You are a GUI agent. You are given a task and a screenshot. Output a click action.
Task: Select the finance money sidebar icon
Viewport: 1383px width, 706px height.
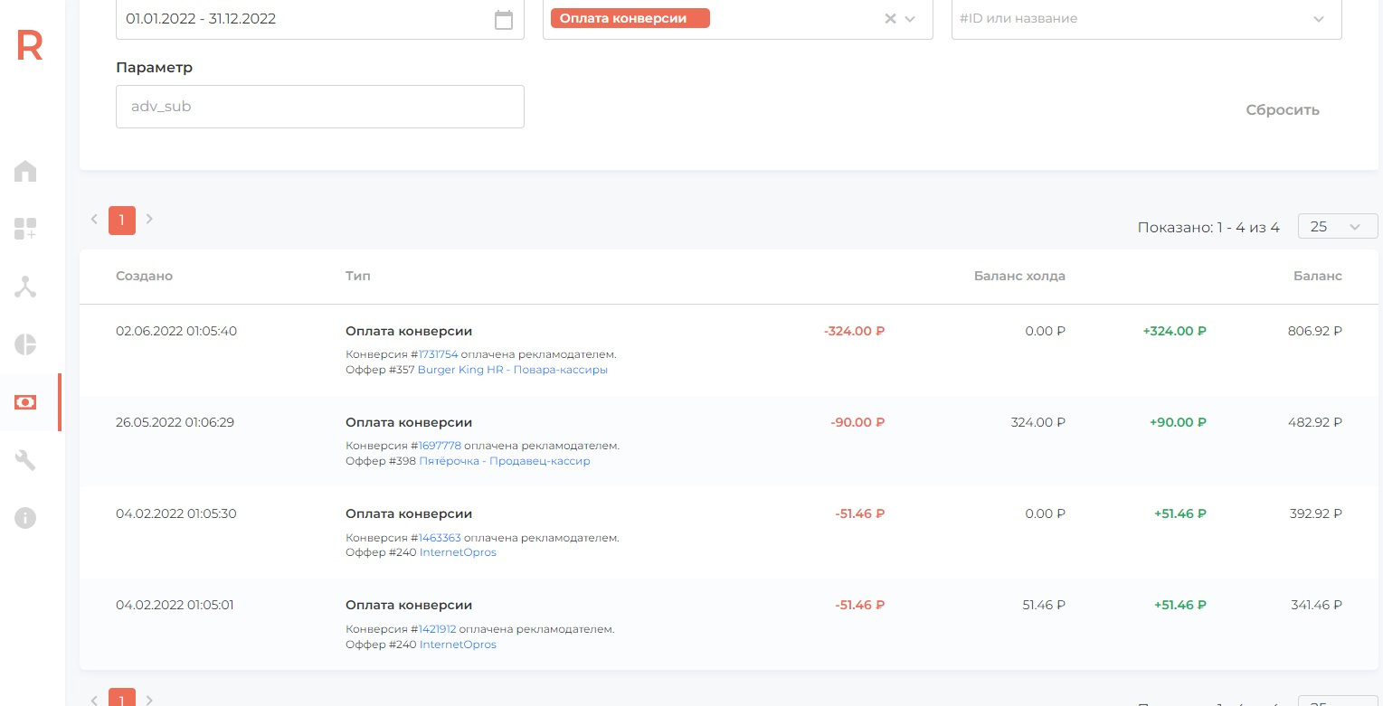25,402
